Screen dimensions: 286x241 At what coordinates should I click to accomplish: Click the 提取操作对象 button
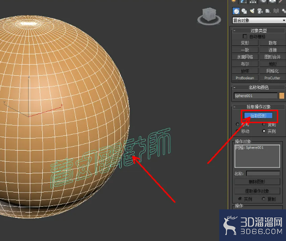point(257,191)
